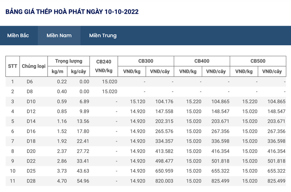Click the 4.70 kg/m value for D28
The width and height of the screenshot is (291, 192).
point(62,181)
